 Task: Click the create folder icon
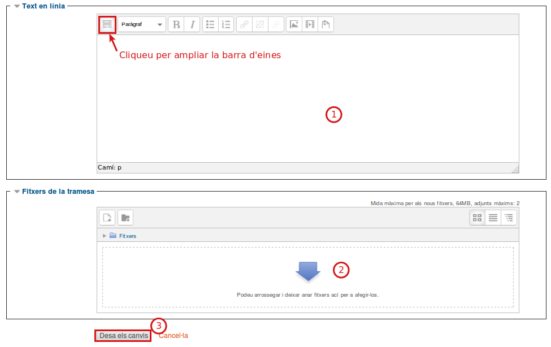125,218
